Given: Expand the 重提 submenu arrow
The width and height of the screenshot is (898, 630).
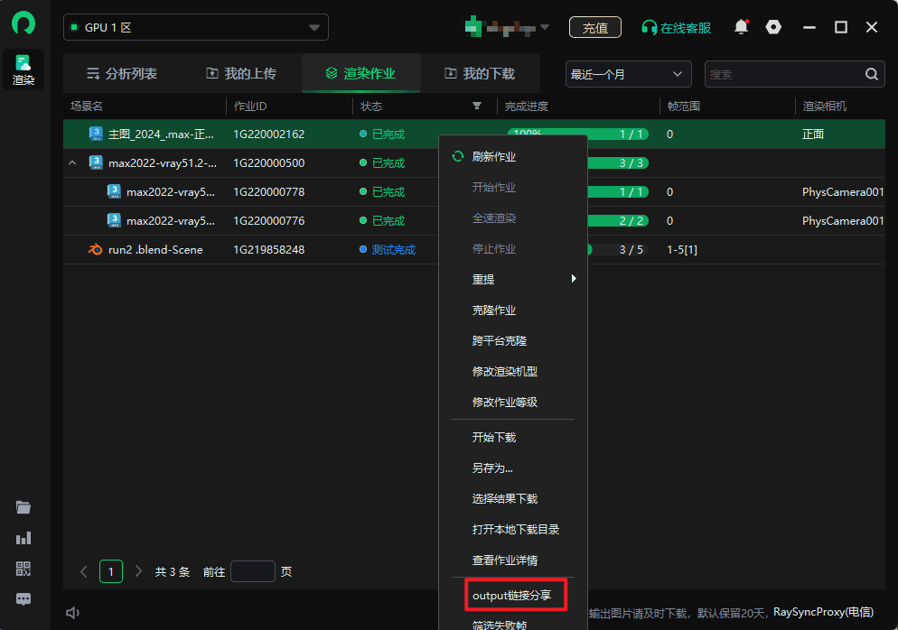Looking at the screenshot, I should click(573, 279).
